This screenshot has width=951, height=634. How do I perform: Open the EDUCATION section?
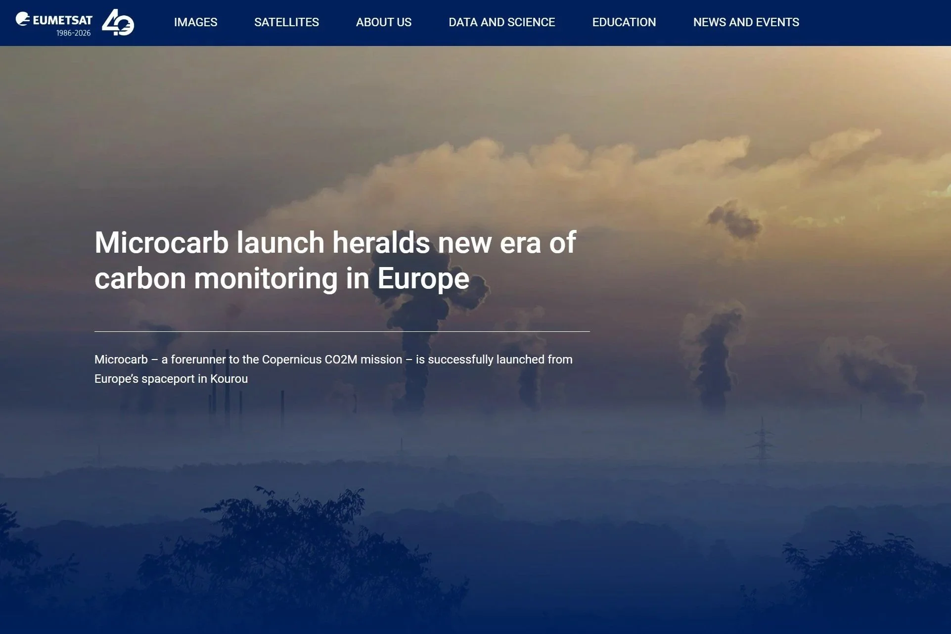(624, 22)
